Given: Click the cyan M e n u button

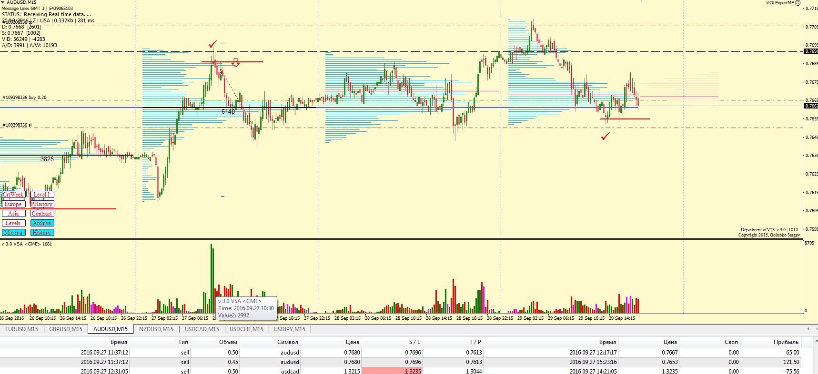Looking at the screenshot, I should tap(13, 232).
